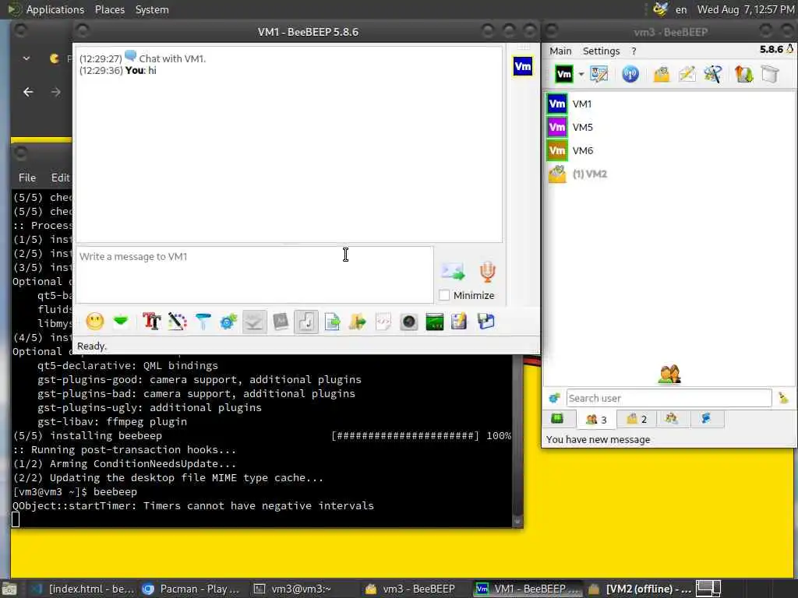Screen dimensions: 798x598
Task: Open chat settings gear icon in chat toolbar
Action: (x=228, y=322)
